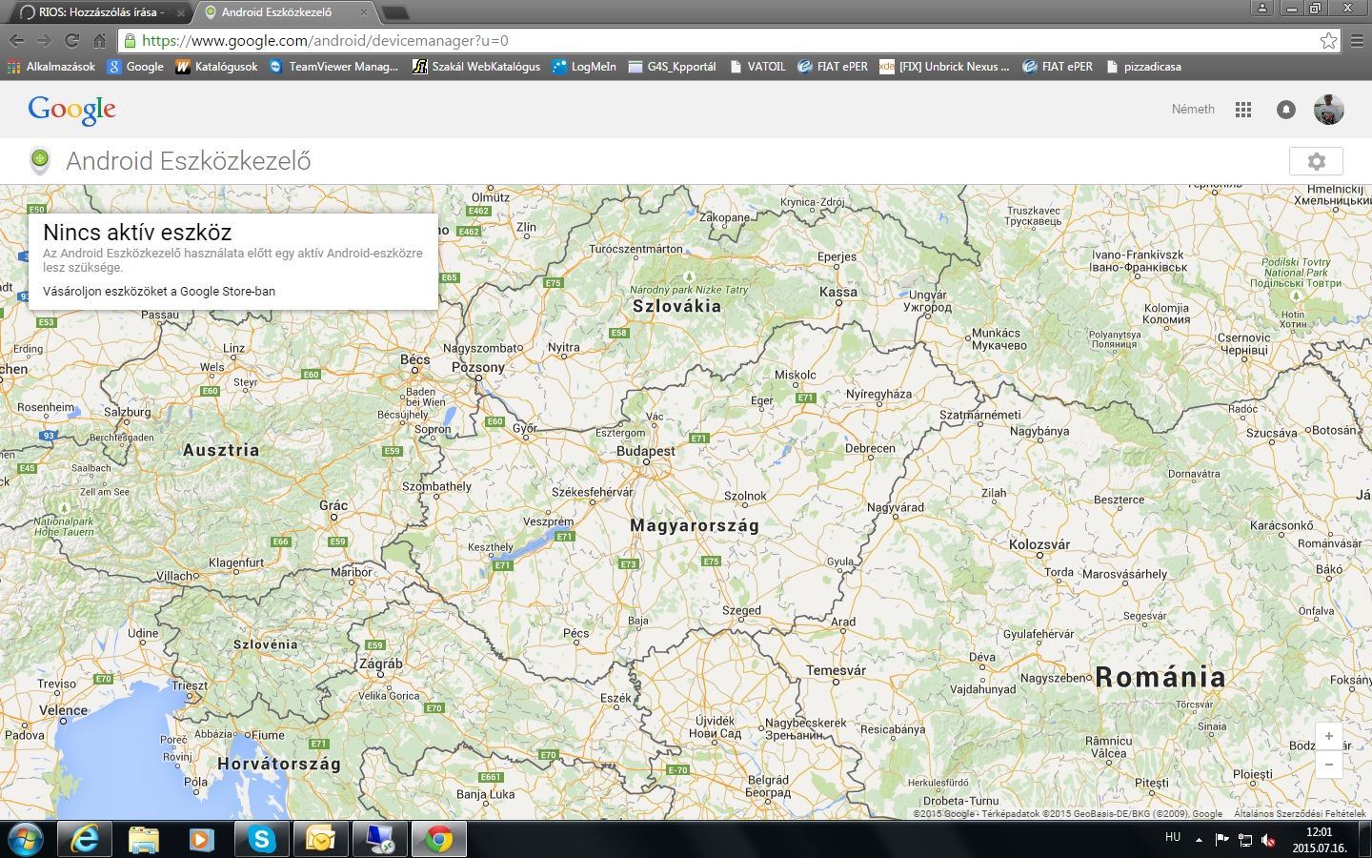1372x858 pixels.
Task: Open the media player taskbar icon
Action: click(x=202, y=839)
